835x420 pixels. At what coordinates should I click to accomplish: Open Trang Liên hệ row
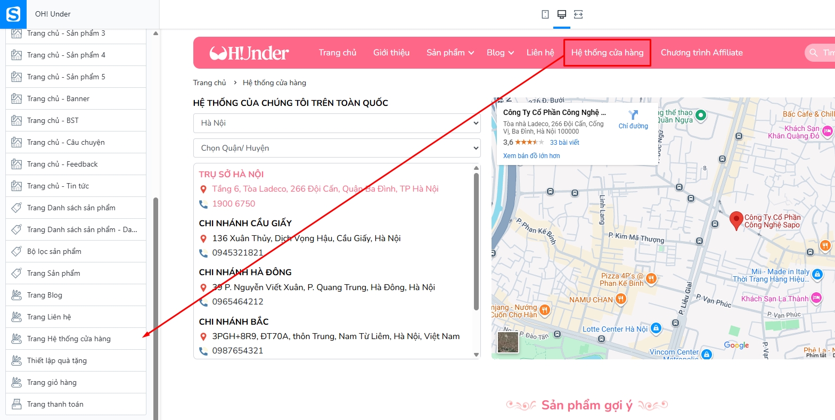point(76,317)
